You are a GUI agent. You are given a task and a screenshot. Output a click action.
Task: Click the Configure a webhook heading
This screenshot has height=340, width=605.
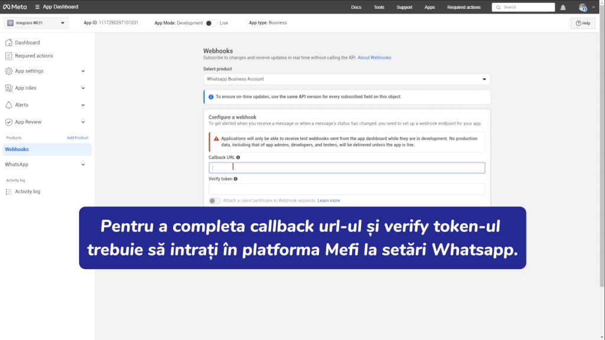tap(232, 117)
